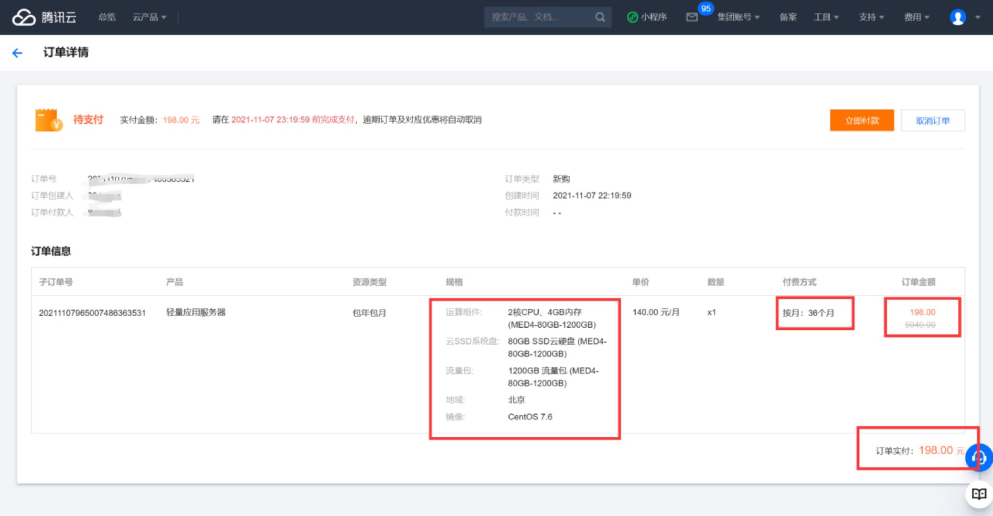
Task: Expand the 云产品 dropdown
Action: pos(149,17)
